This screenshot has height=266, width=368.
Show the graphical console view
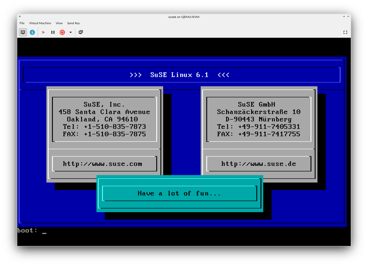pyautogui.click(x=23, y=32)
